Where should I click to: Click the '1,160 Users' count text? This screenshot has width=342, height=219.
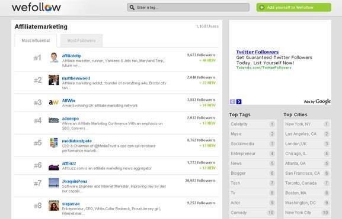[x=207, y=27]
